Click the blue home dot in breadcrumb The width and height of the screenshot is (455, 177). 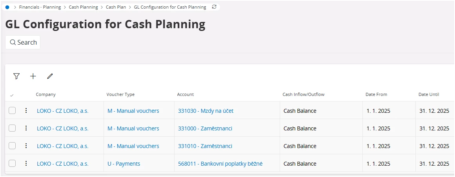pyautogui.click(x=7, y=7)
